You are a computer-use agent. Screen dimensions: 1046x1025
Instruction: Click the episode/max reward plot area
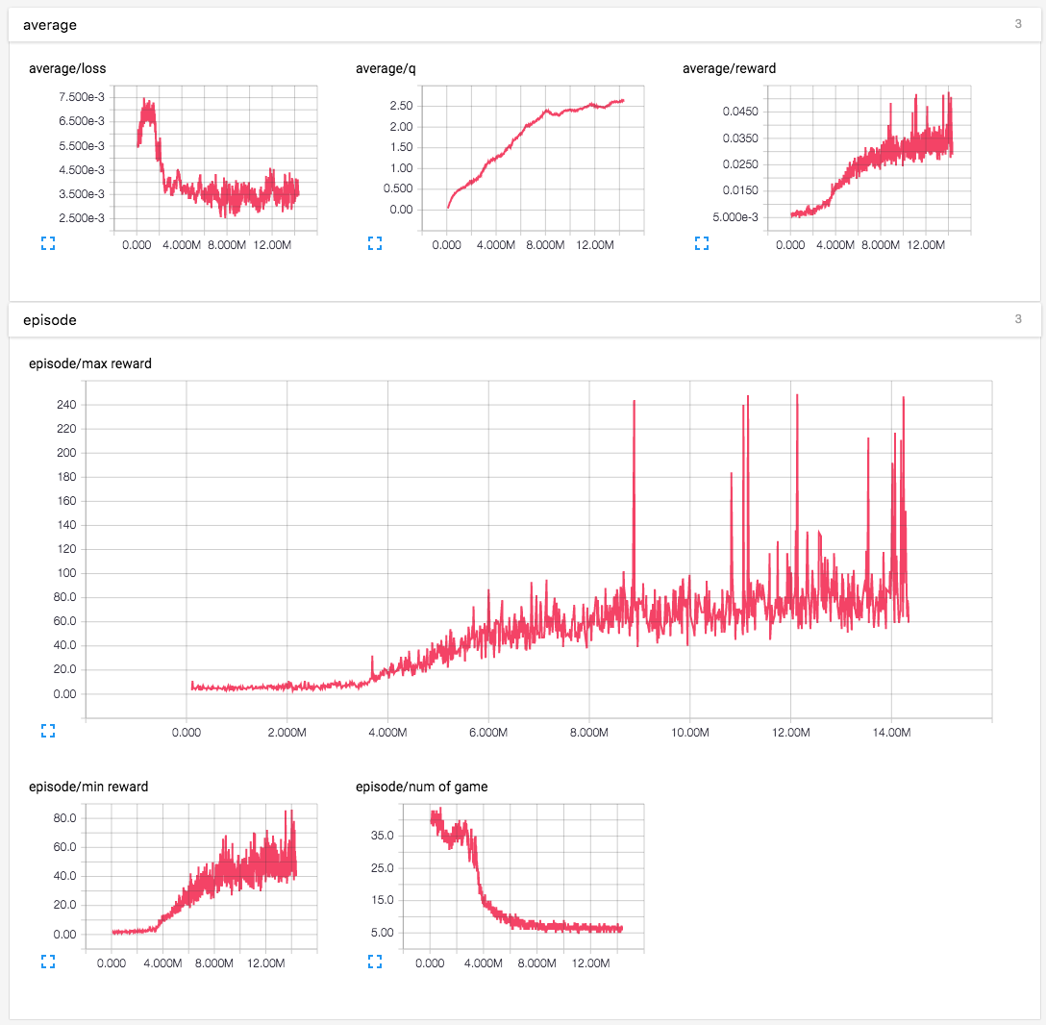[x=539, y=550]
